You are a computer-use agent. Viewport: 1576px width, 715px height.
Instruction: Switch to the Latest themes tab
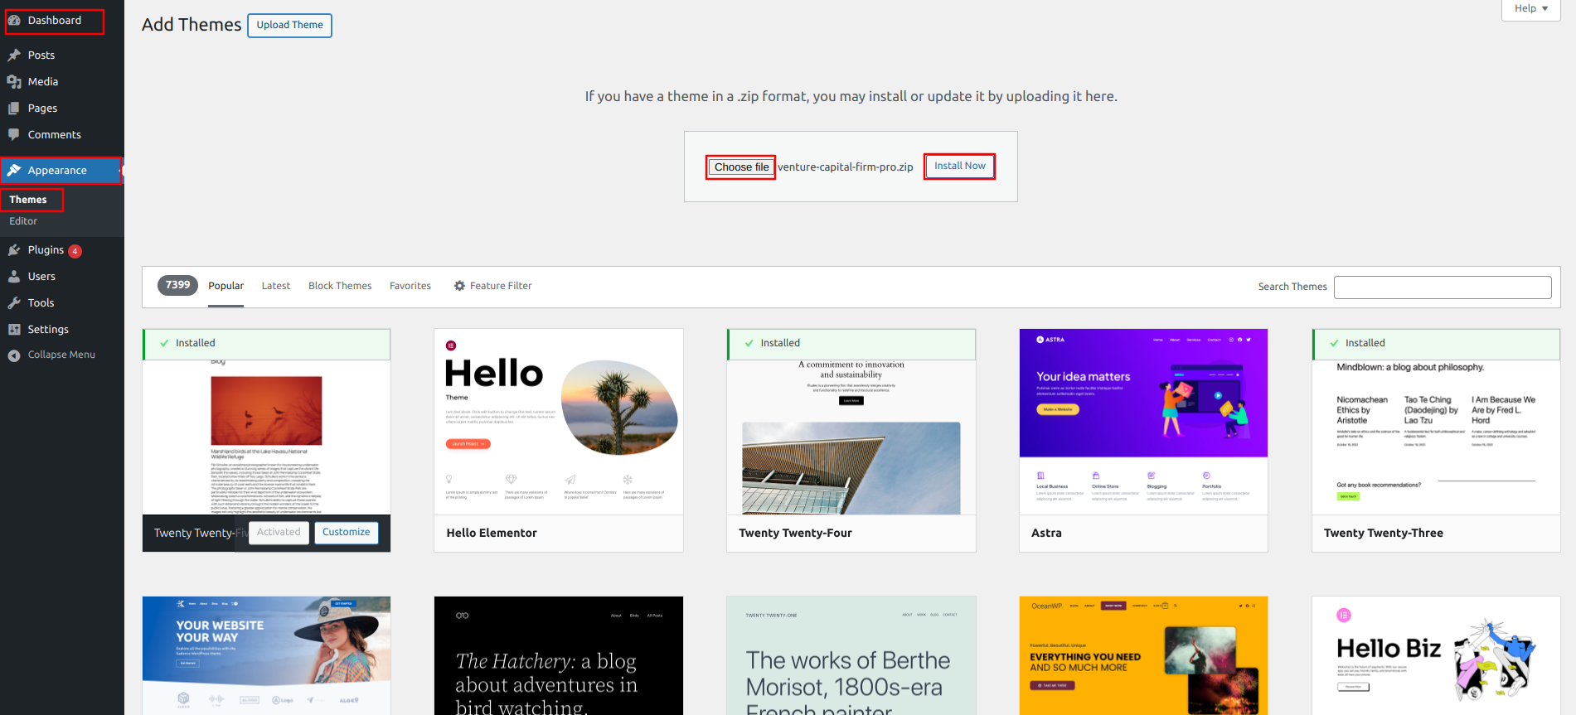coord(275,286)
